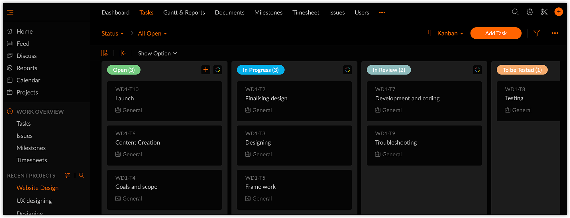570x218 pixels.
Task: Collapse all columns using collapse icon
Action: coord(123,53)
